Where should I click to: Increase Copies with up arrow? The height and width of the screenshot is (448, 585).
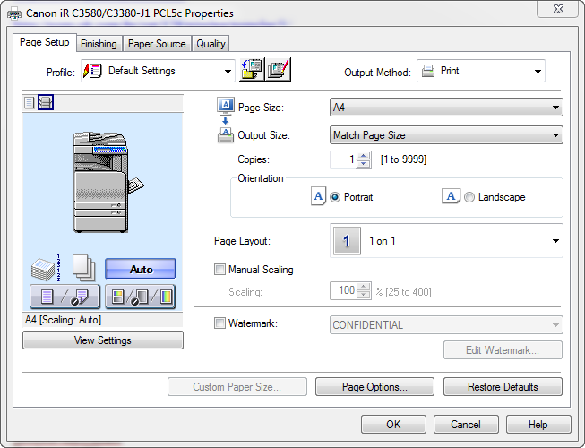(364, 156)
